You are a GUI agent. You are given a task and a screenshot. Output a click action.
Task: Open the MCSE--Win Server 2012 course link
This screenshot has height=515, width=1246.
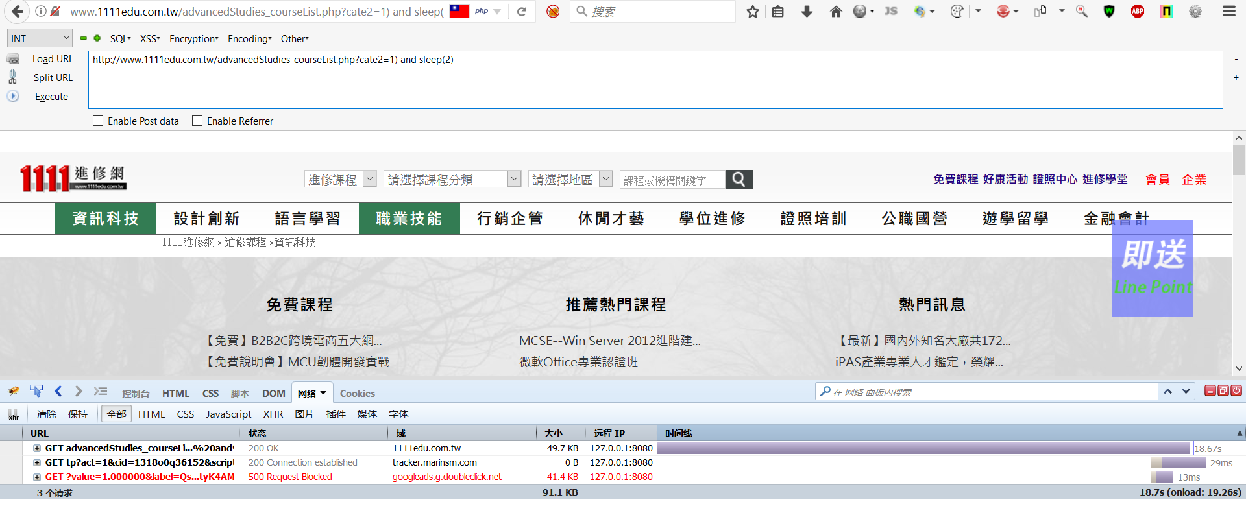610,341
